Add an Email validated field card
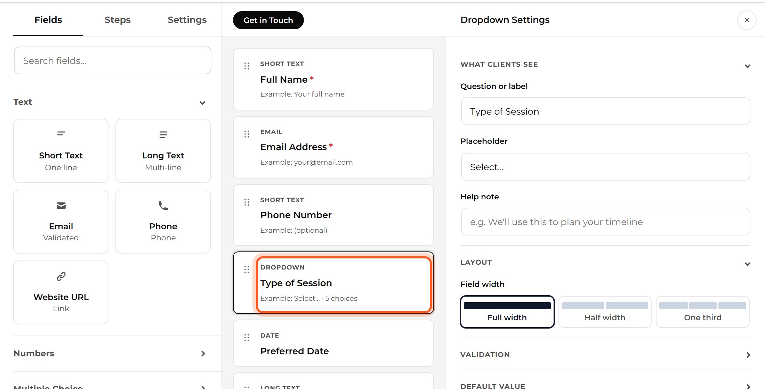Image resolution: width=765 pixels, height=389 pixels. (61, 222)
